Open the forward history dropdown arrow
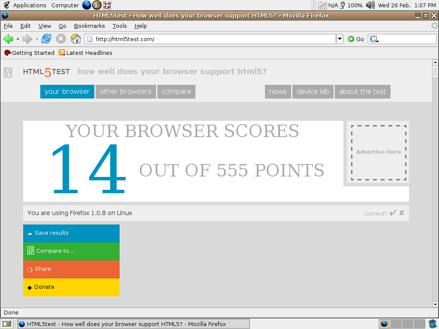The height and width of the screenshot is (329, 439). point(37,39)
